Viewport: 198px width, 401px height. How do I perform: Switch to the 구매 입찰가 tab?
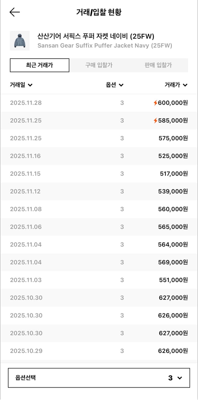[x=99, y=65]
